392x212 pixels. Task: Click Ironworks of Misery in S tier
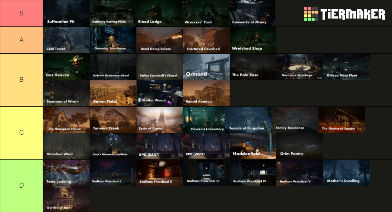tap(253, 13)
